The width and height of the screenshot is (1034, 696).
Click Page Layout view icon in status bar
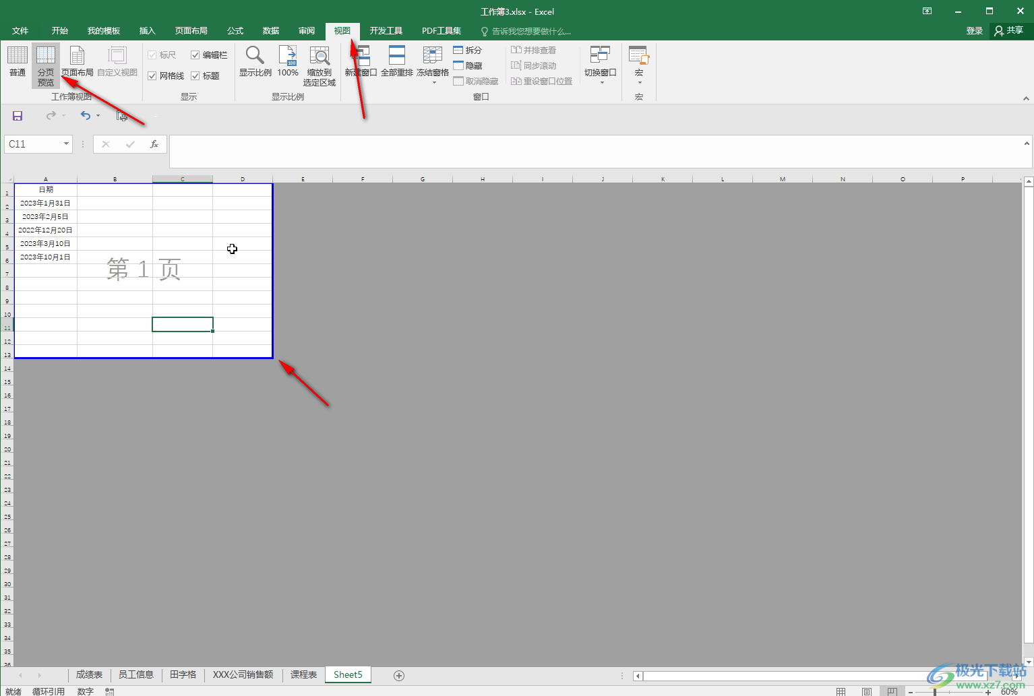click(867, 691)
